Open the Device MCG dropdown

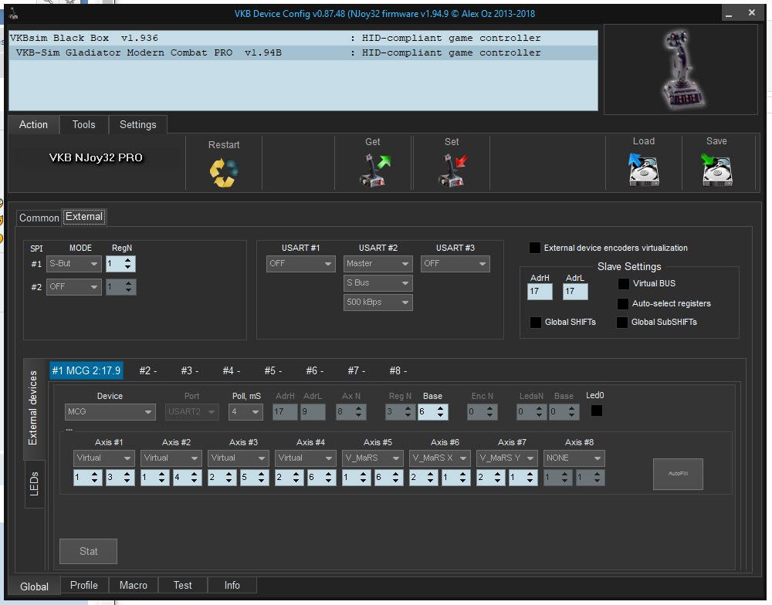(110, 412)
